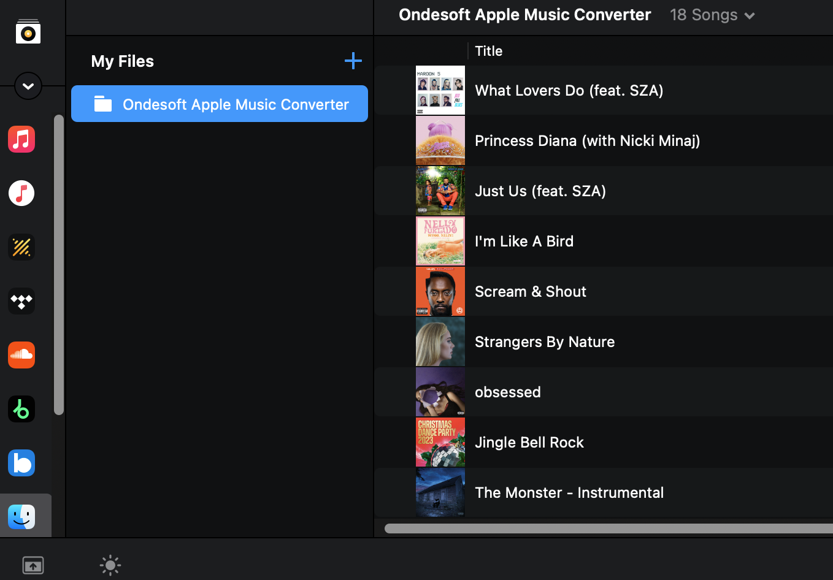Open the green Beatport icon in sidebar

pos(21,409)
